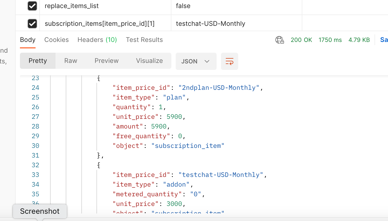Switch to Raw response view
The height and width of the screenshot is (221, 388).
point(71,61)
